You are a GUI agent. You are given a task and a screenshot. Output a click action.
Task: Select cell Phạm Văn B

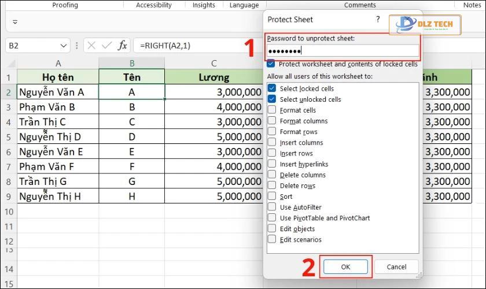(58, 107)
